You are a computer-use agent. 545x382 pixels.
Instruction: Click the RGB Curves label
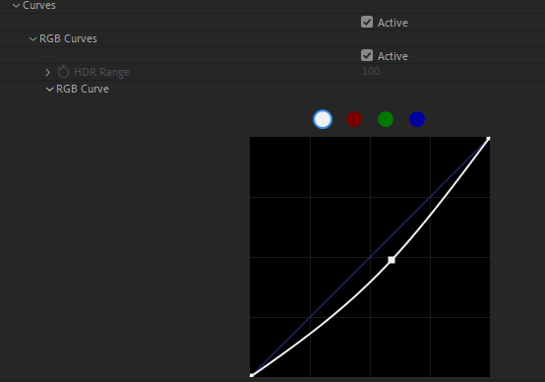click(x=68, y=38)
